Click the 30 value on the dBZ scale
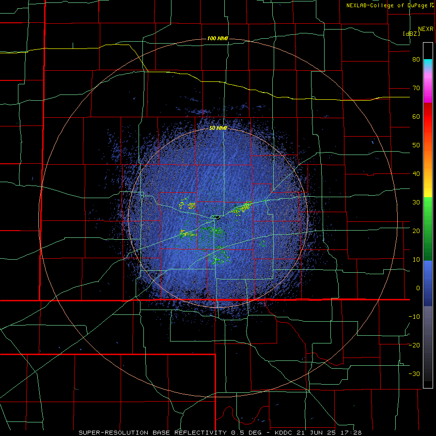 coord(416,202)
